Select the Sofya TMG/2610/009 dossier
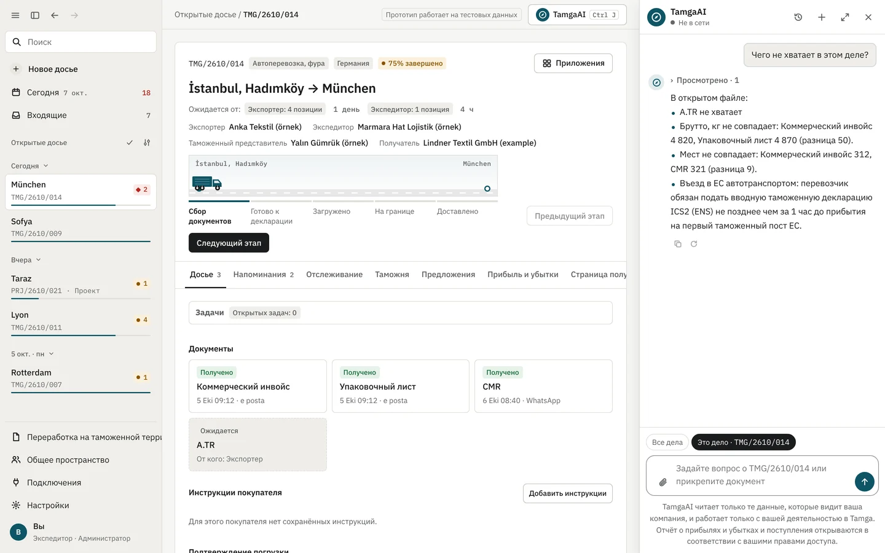This screenshot has width=885, height=553. click(x=81, y=227)
